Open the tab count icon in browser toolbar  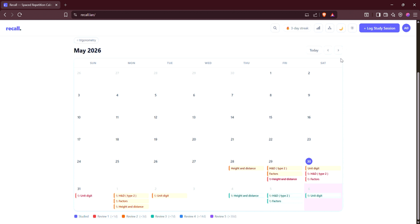pos(367,15)
